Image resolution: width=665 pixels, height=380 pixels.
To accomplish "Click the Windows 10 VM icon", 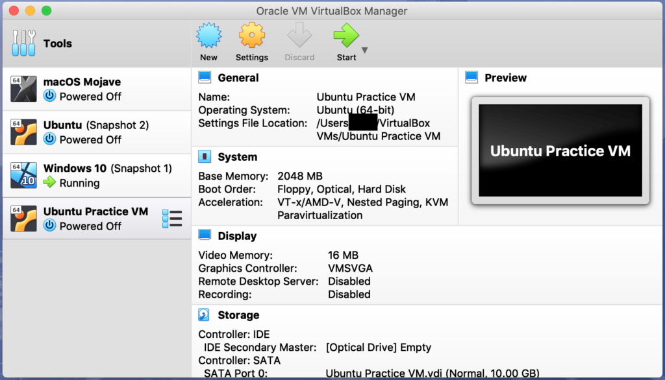I will point(24,175).
